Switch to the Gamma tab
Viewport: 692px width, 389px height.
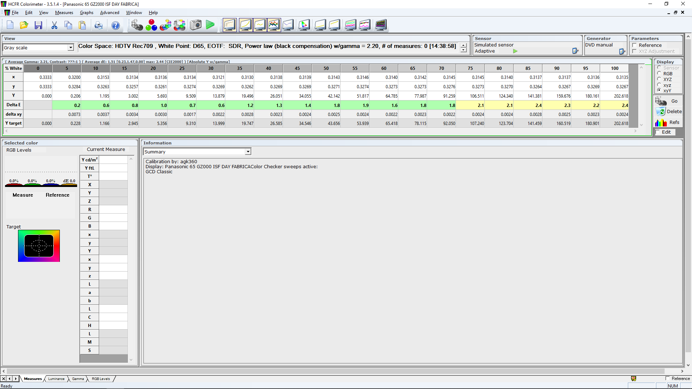78,379
